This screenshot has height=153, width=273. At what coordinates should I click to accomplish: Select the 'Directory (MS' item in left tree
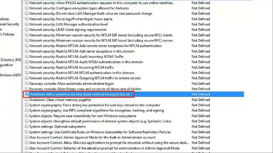11,60
